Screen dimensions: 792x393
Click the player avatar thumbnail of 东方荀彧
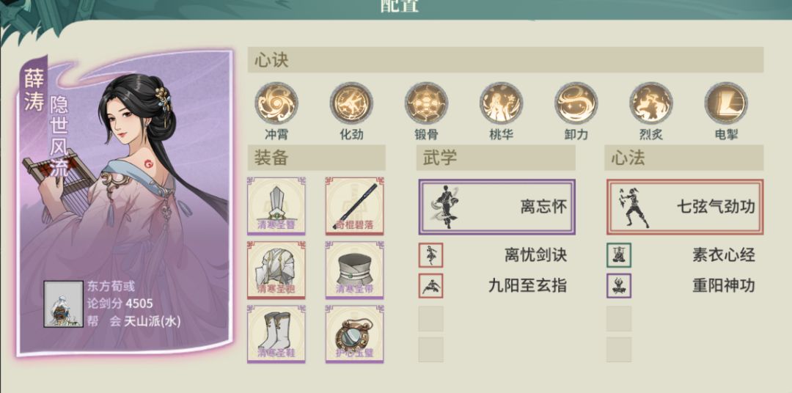tap(63, 304)
